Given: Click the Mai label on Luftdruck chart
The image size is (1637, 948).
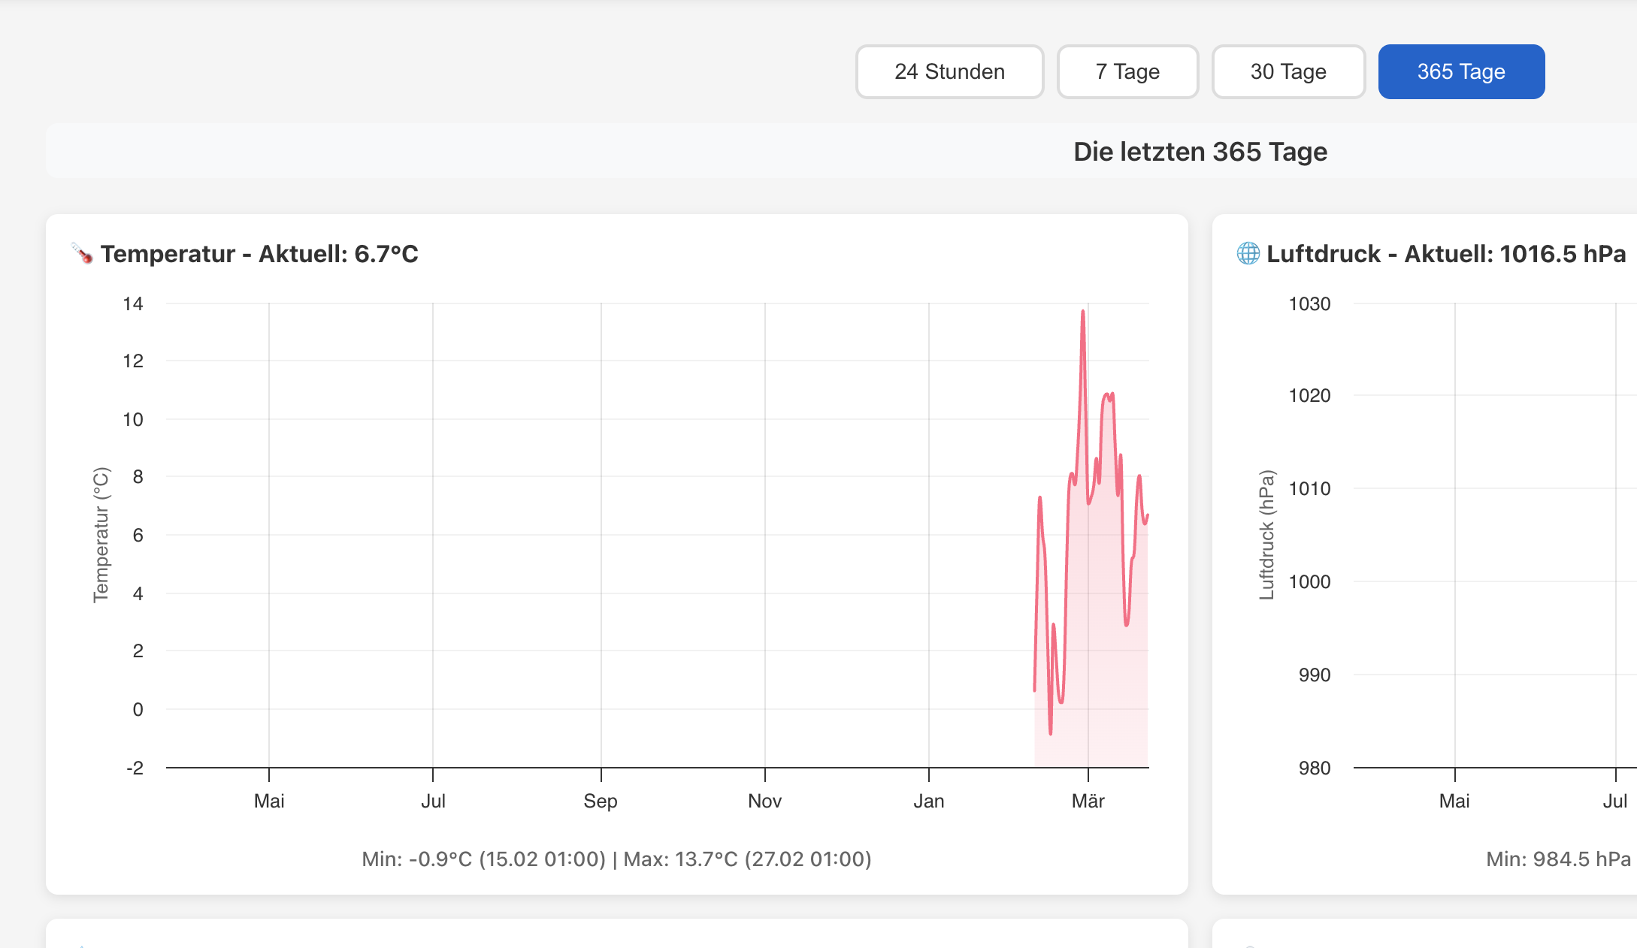Looking at the screenshot, I should pyautogui.click(x=1454, y=801).
